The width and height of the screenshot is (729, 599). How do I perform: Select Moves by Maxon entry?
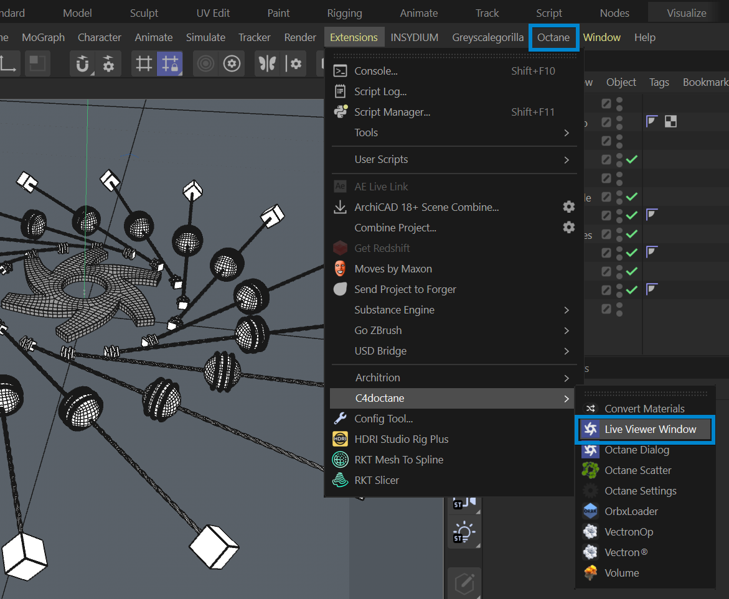click(x=393, y=269)
